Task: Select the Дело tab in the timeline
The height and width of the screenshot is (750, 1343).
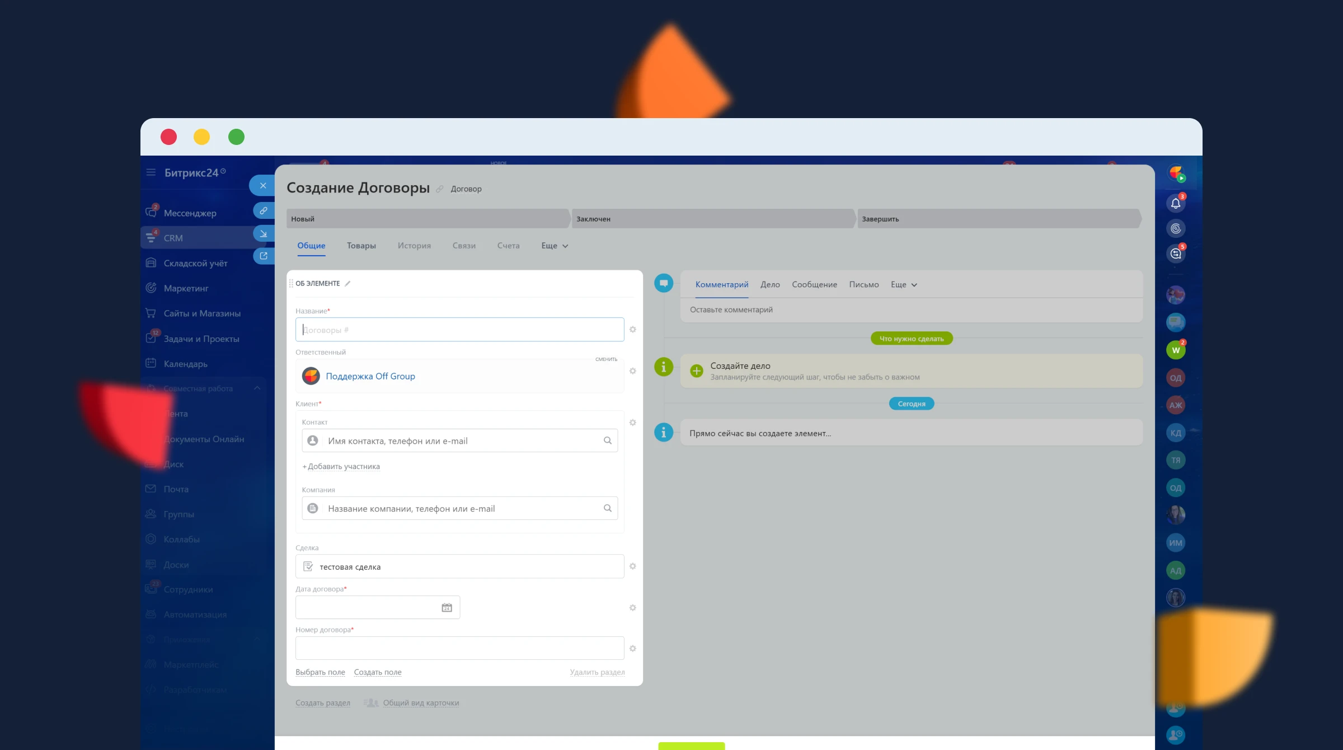Action: coord(769,285)
